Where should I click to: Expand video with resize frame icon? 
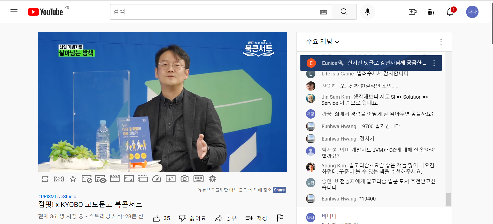coord(129,179)
